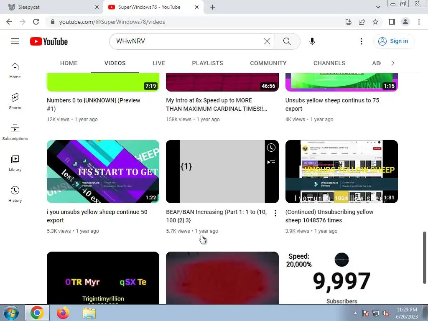Screen dimensions: 428x321
Task: Add BEAF/BAN video to queue
Action: [271, 161]
